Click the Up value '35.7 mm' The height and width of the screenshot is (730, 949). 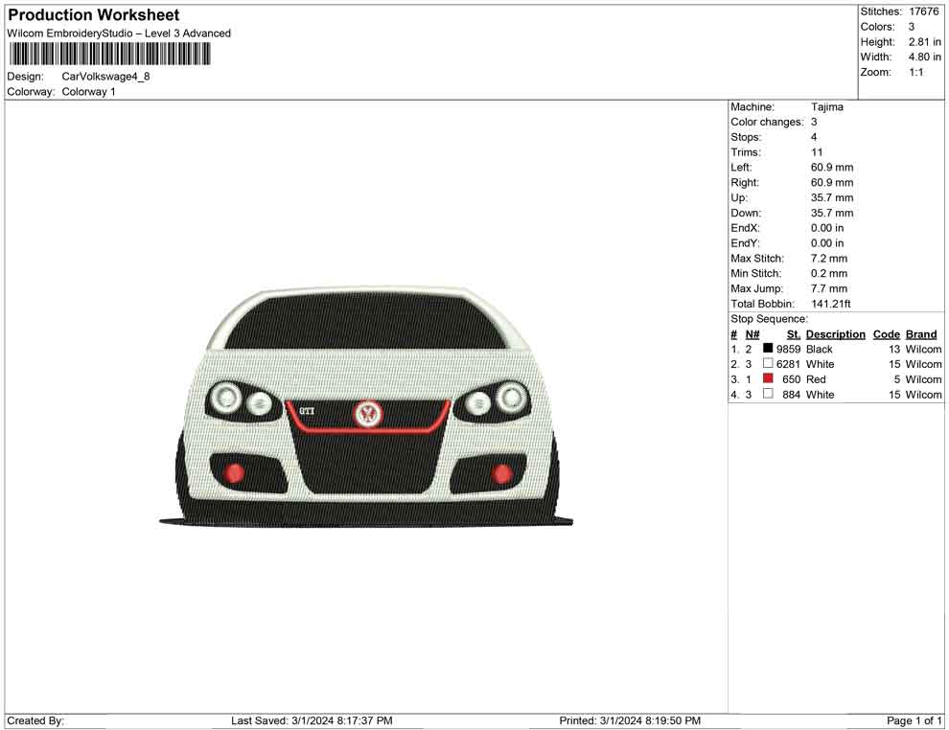pyautogui.click(x=832, y=197)
